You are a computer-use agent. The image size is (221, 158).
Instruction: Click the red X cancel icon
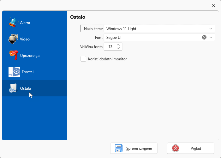pyautogui.click(x=176, y=148)
